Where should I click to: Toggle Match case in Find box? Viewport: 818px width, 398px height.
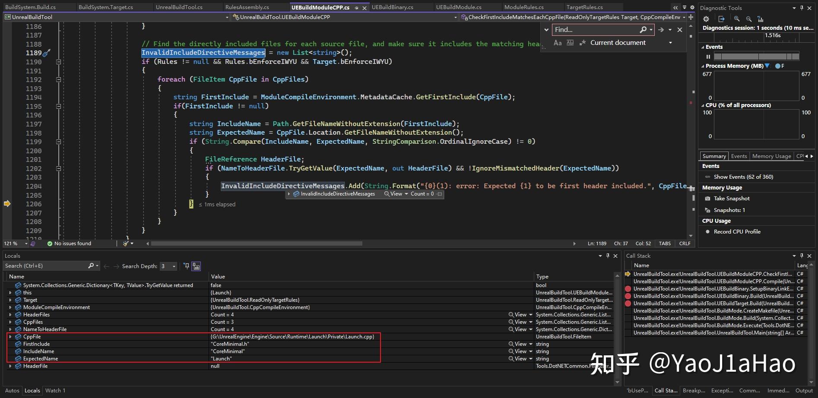558,43
